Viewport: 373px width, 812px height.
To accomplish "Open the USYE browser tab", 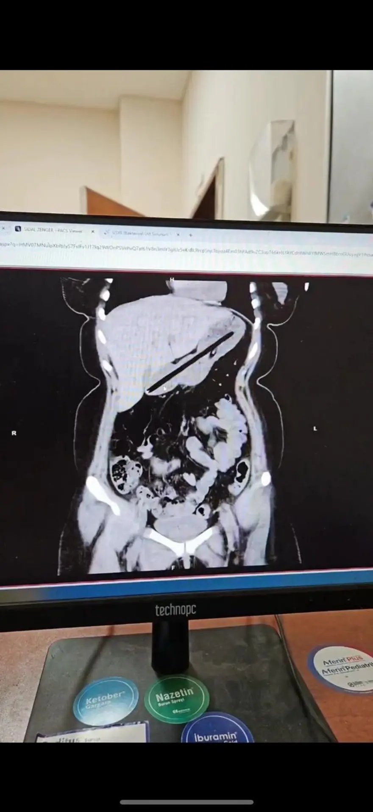I will click(x=140, y=234).
